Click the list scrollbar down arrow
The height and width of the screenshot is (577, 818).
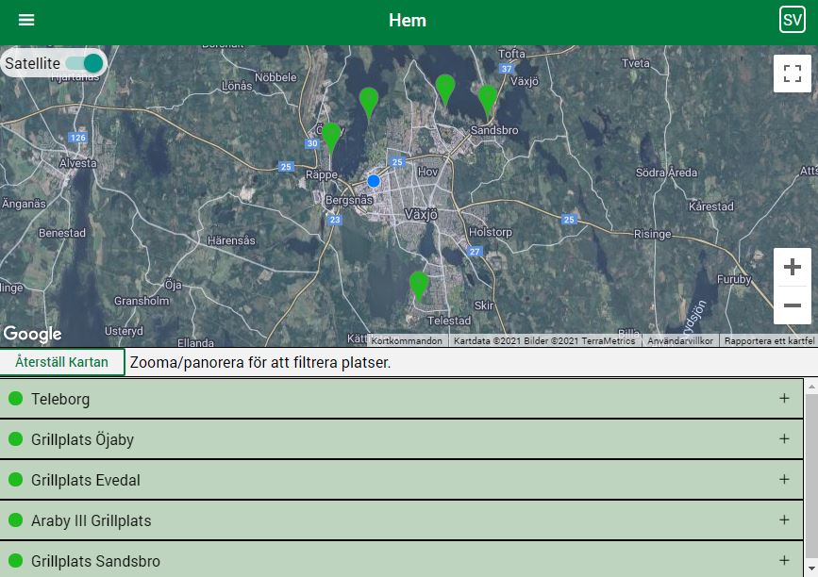tap(810, 569)
